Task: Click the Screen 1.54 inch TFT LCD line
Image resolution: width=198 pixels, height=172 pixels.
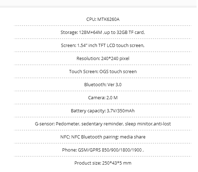Action: click(x=103, y=46)
